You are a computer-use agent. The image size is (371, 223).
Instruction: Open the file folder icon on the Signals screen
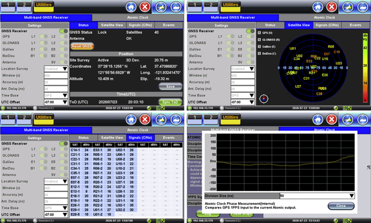(176, 120)
